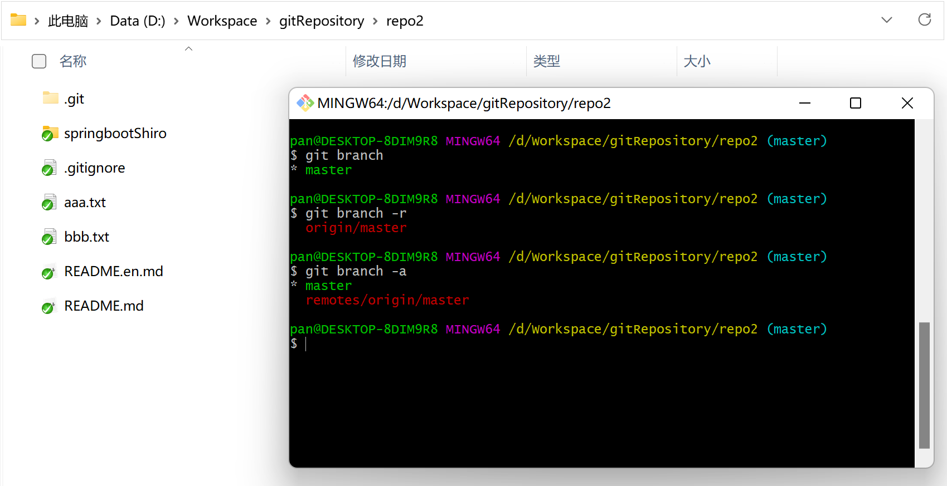The height and width of the screenshot is (486, 947).
Task: Go to 此电脑 in address breadcrumb
Action: click(68, 21)
